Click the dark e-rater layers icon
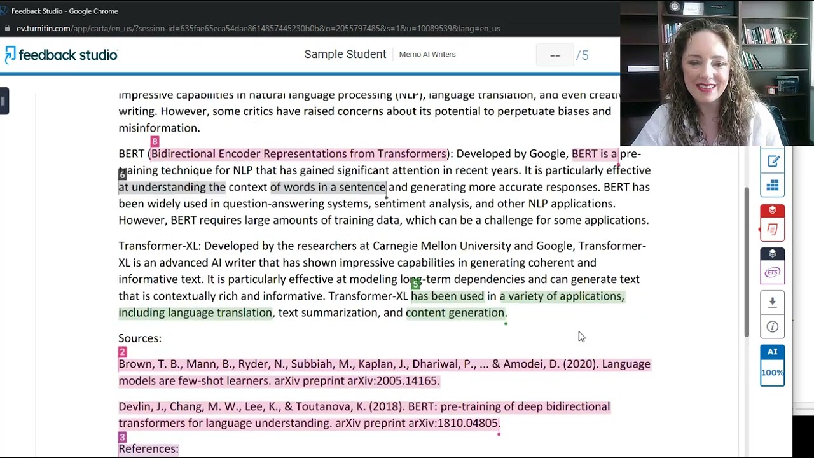Screen dimensions: 814x458 pyautogui.click(x=773, y=254)
